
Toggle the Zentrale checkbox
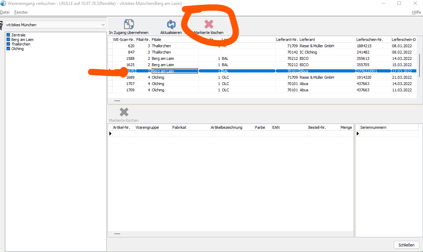pos(8,35)
